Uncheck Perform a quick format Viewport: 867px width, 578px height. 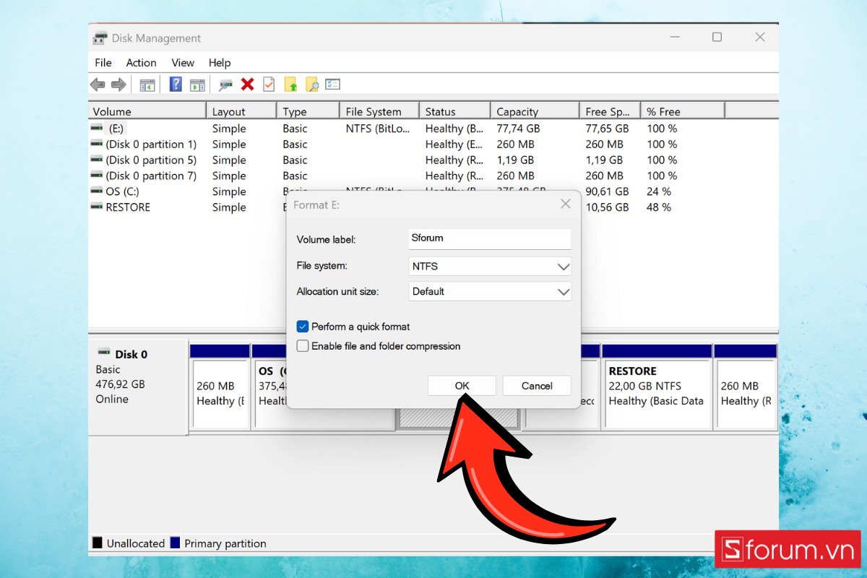click(x=303, y=327)
